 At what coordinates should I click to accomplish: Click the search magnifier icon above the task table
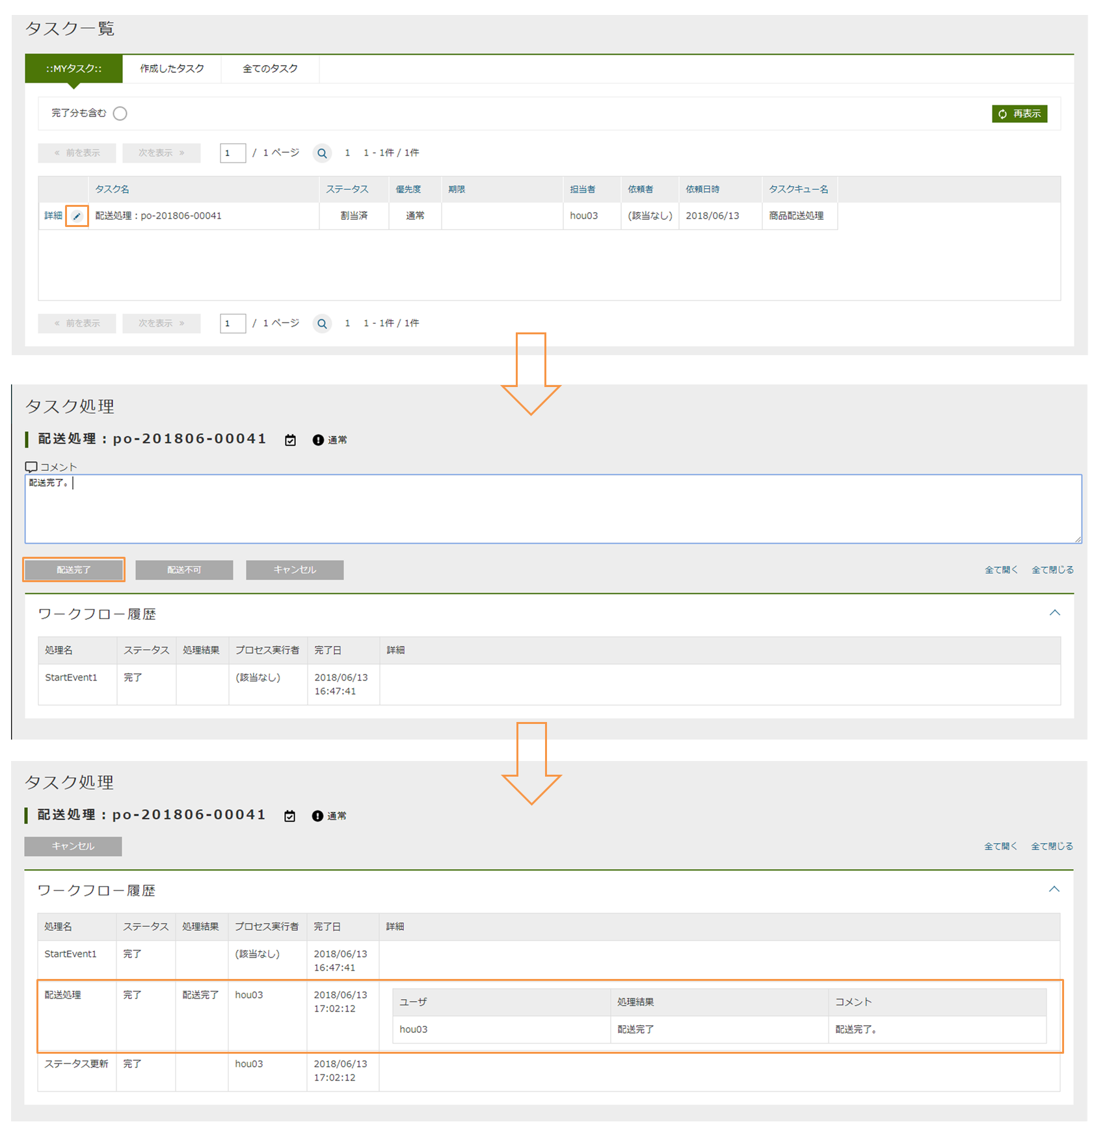coord(322,154)
